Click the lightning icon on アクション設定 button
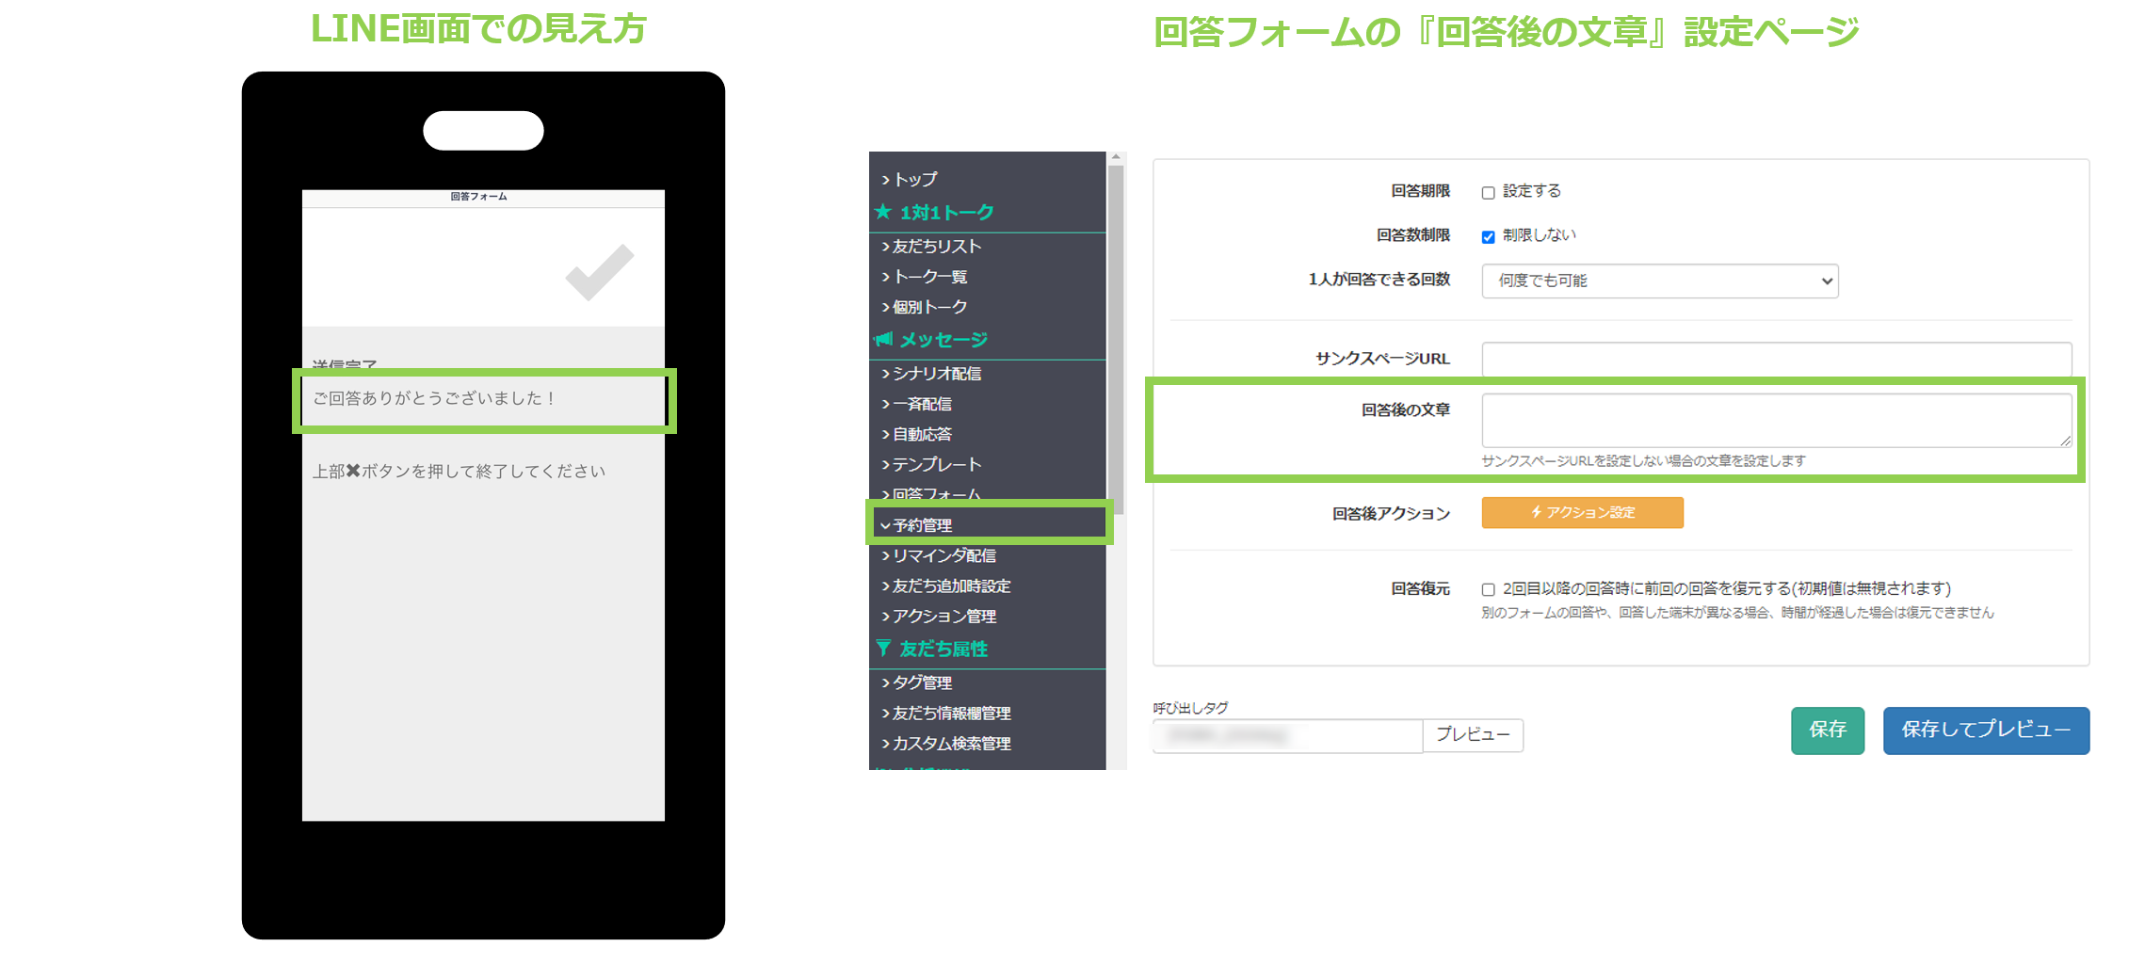 (x=1536, y=512)
